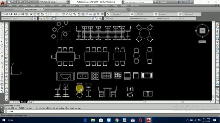Viewport: 220px width, 123px height.
Task: Select the Circle draw tool
Action: [2, 45]
